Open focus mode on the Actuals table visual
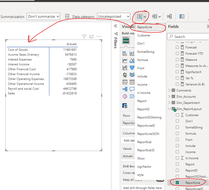The height and width of the screenshot is (190, 209). (91, 37)
